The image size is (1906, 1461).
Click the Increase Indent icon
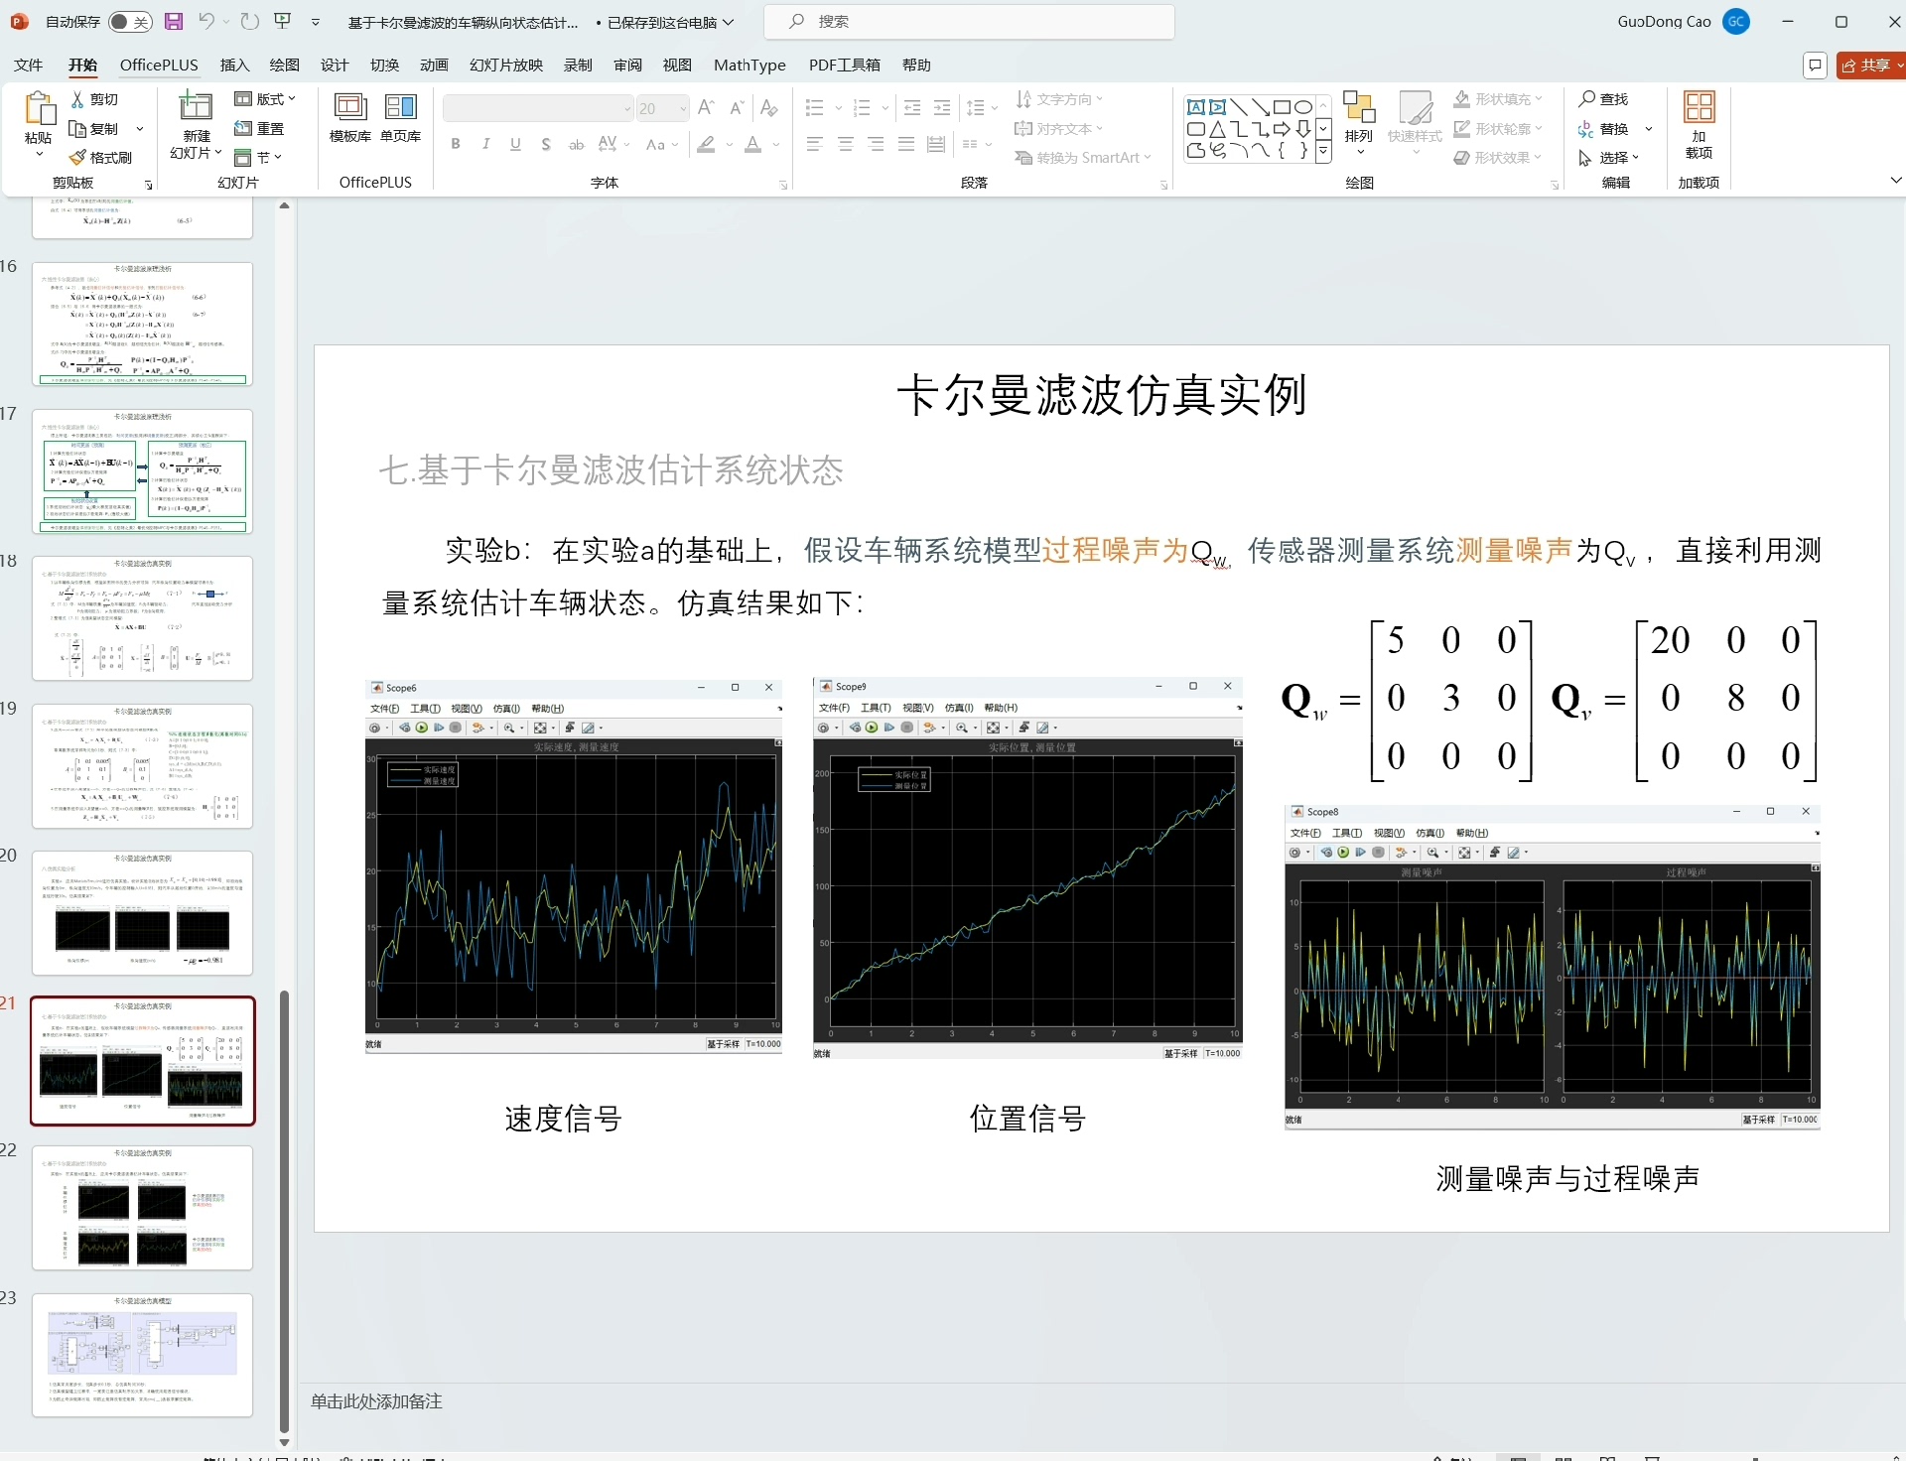point(943,108)
